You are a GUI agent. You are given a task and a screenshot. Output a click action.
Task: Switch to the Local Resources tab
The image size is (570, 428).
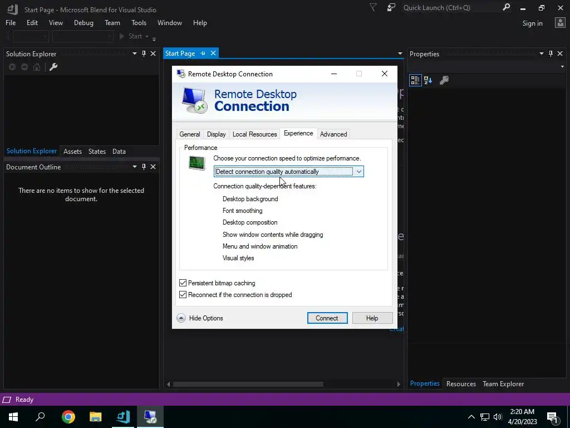click(254, 134)
